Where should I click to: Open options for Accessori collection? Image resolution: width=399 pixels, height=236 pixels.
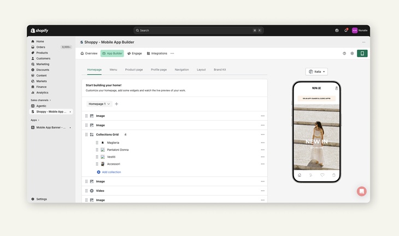coord(262,164)
